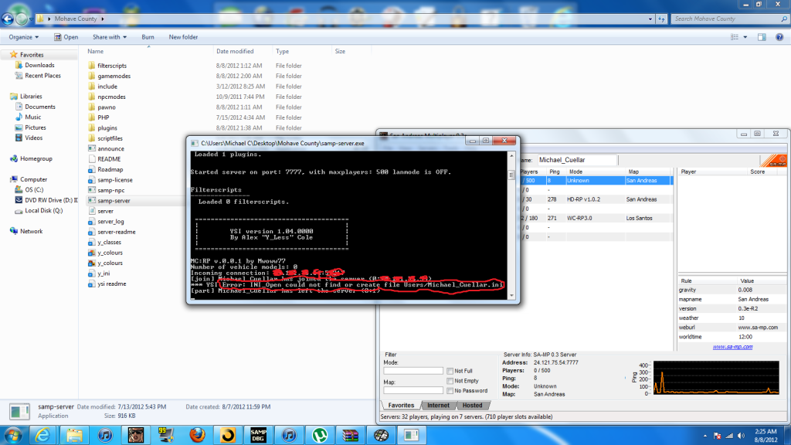Click Burn in Explorer toolbar
The height and width of the screenshot is (445, 791).
click(148, 37)
